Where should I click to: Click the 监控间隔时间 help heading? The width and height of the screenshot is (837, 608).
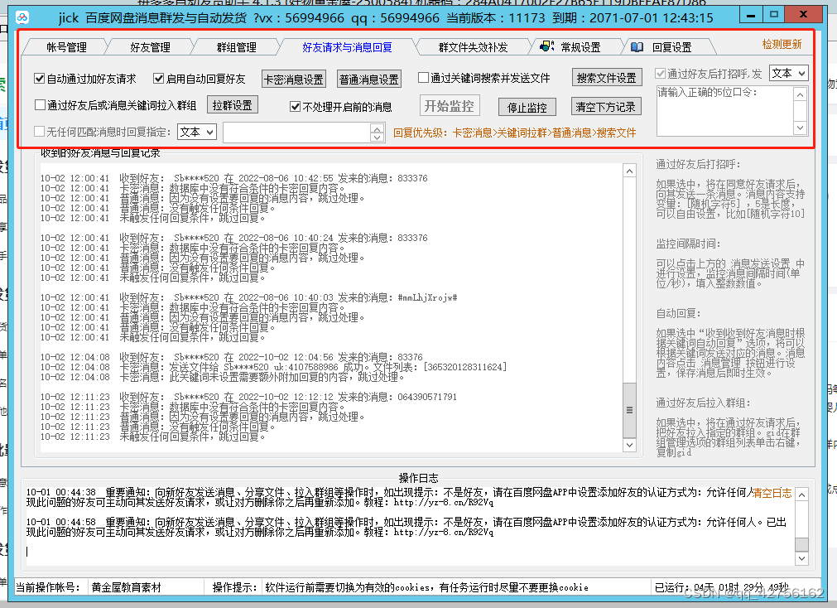click(688, 244)
